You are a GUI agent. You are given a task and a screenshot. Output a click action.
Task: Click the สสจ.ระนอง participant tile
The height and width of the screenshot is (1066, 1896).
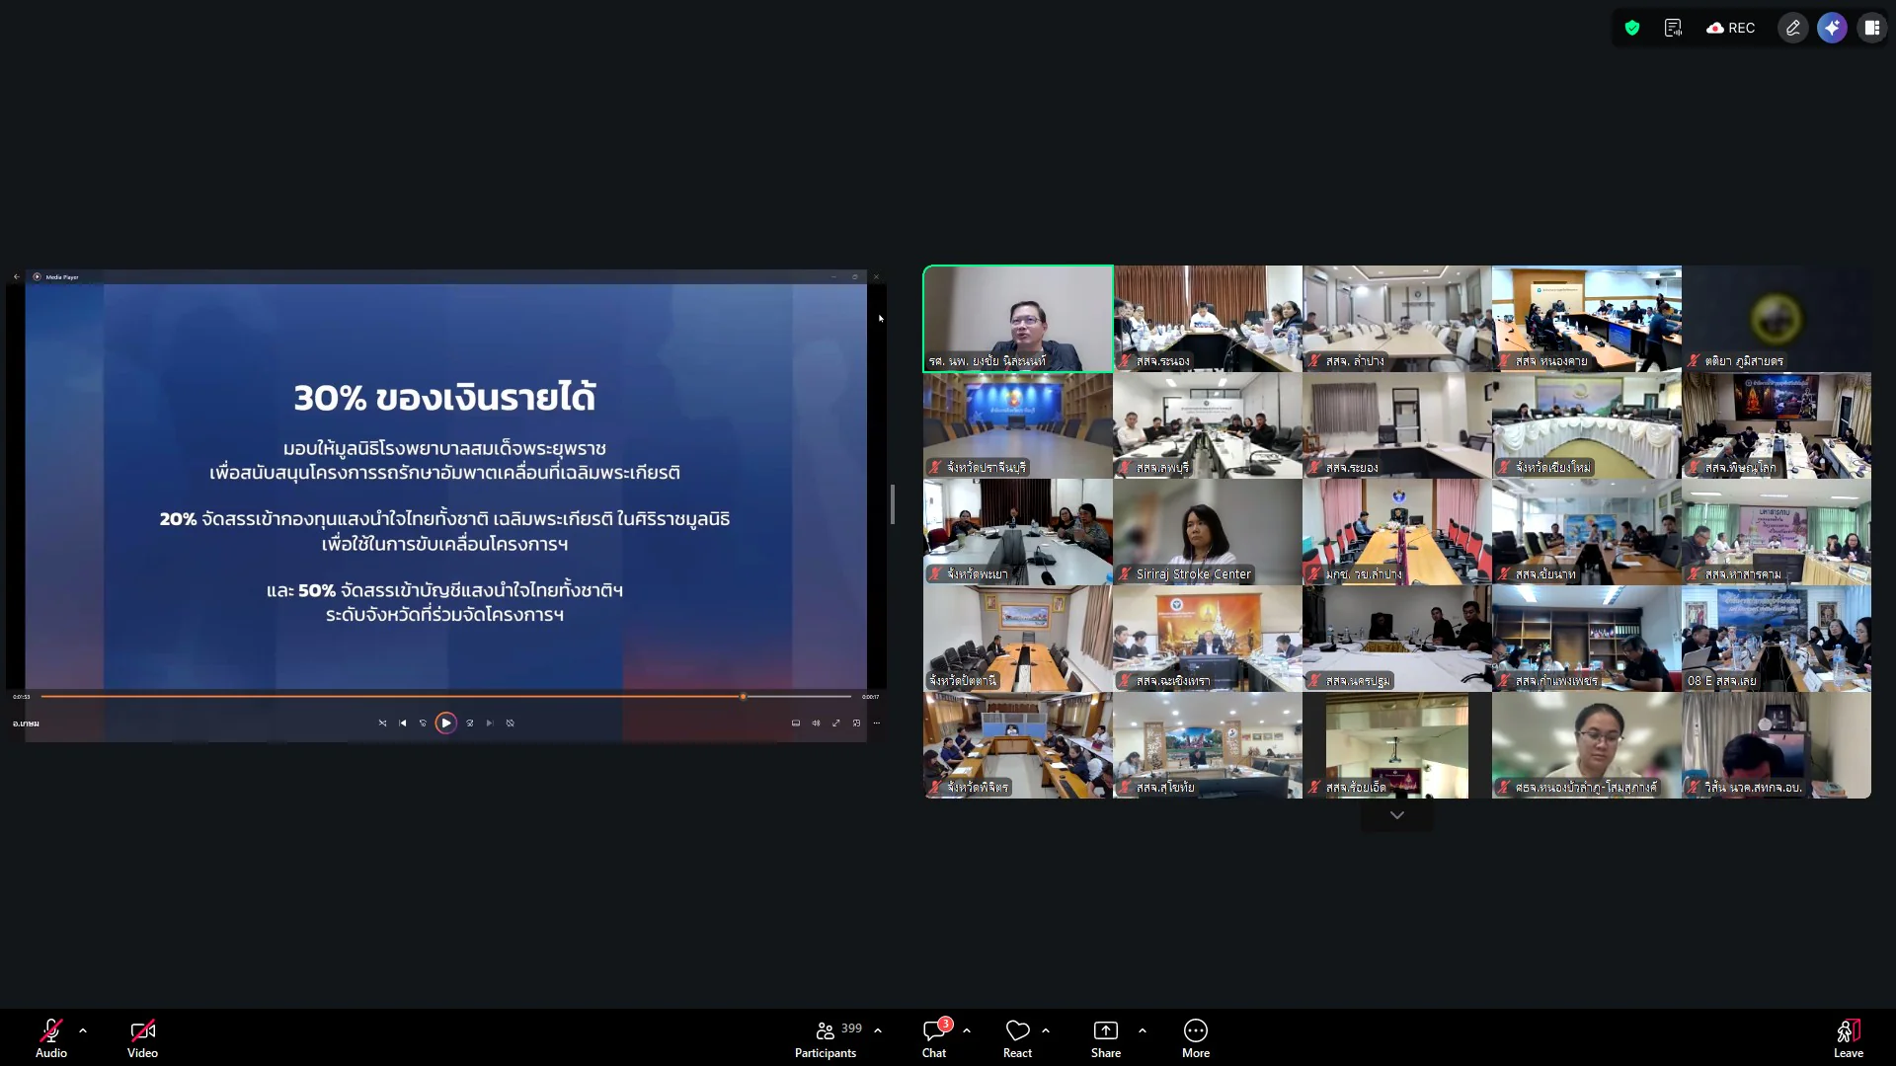tap(1208, 318)
